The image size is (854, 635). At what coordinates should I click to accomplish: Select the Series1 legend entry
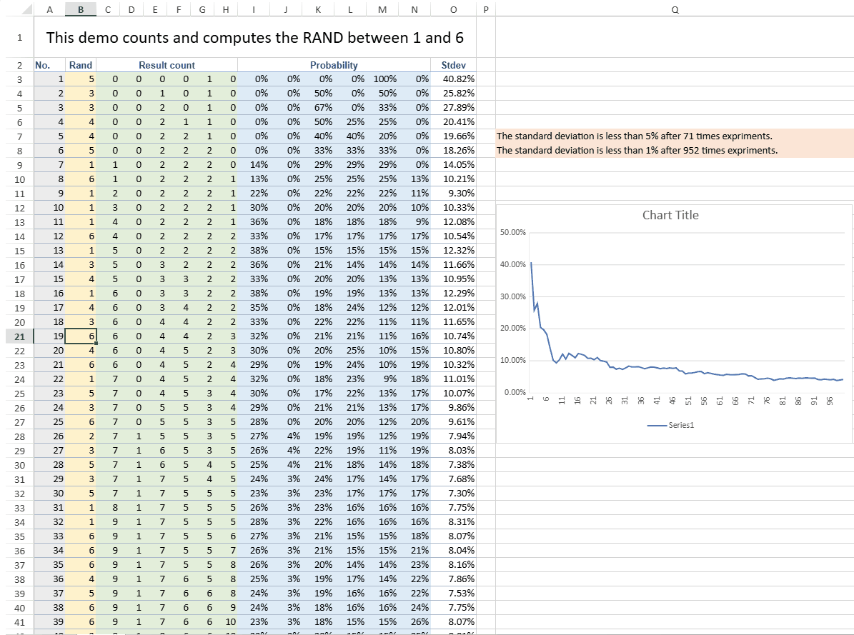[x=671, y=425]
